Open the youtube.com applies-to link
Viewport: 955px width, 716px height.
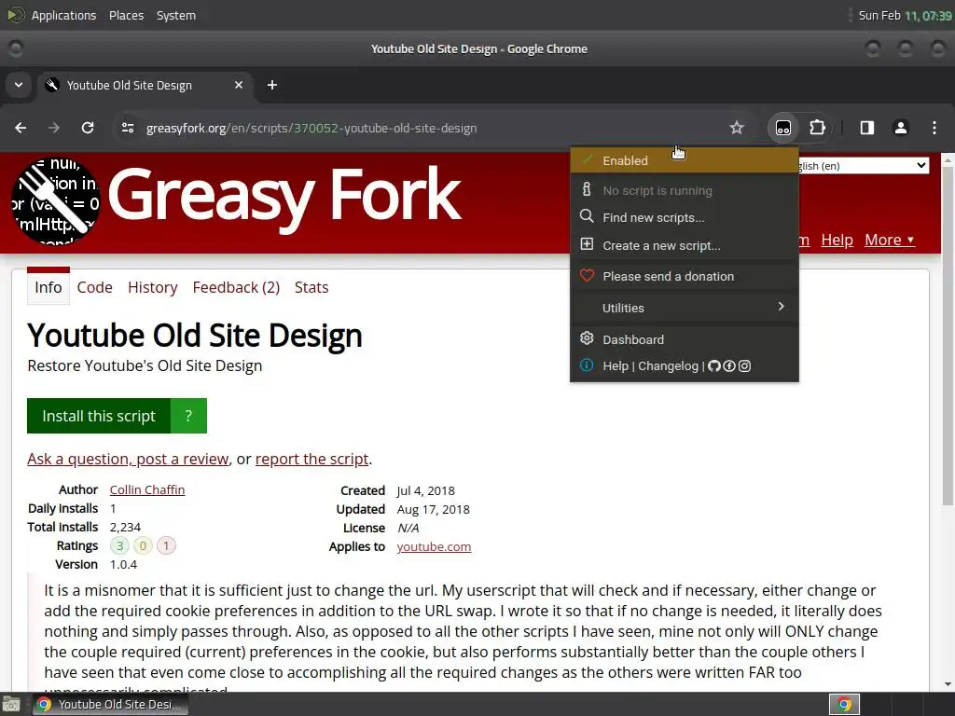[434, 546]
